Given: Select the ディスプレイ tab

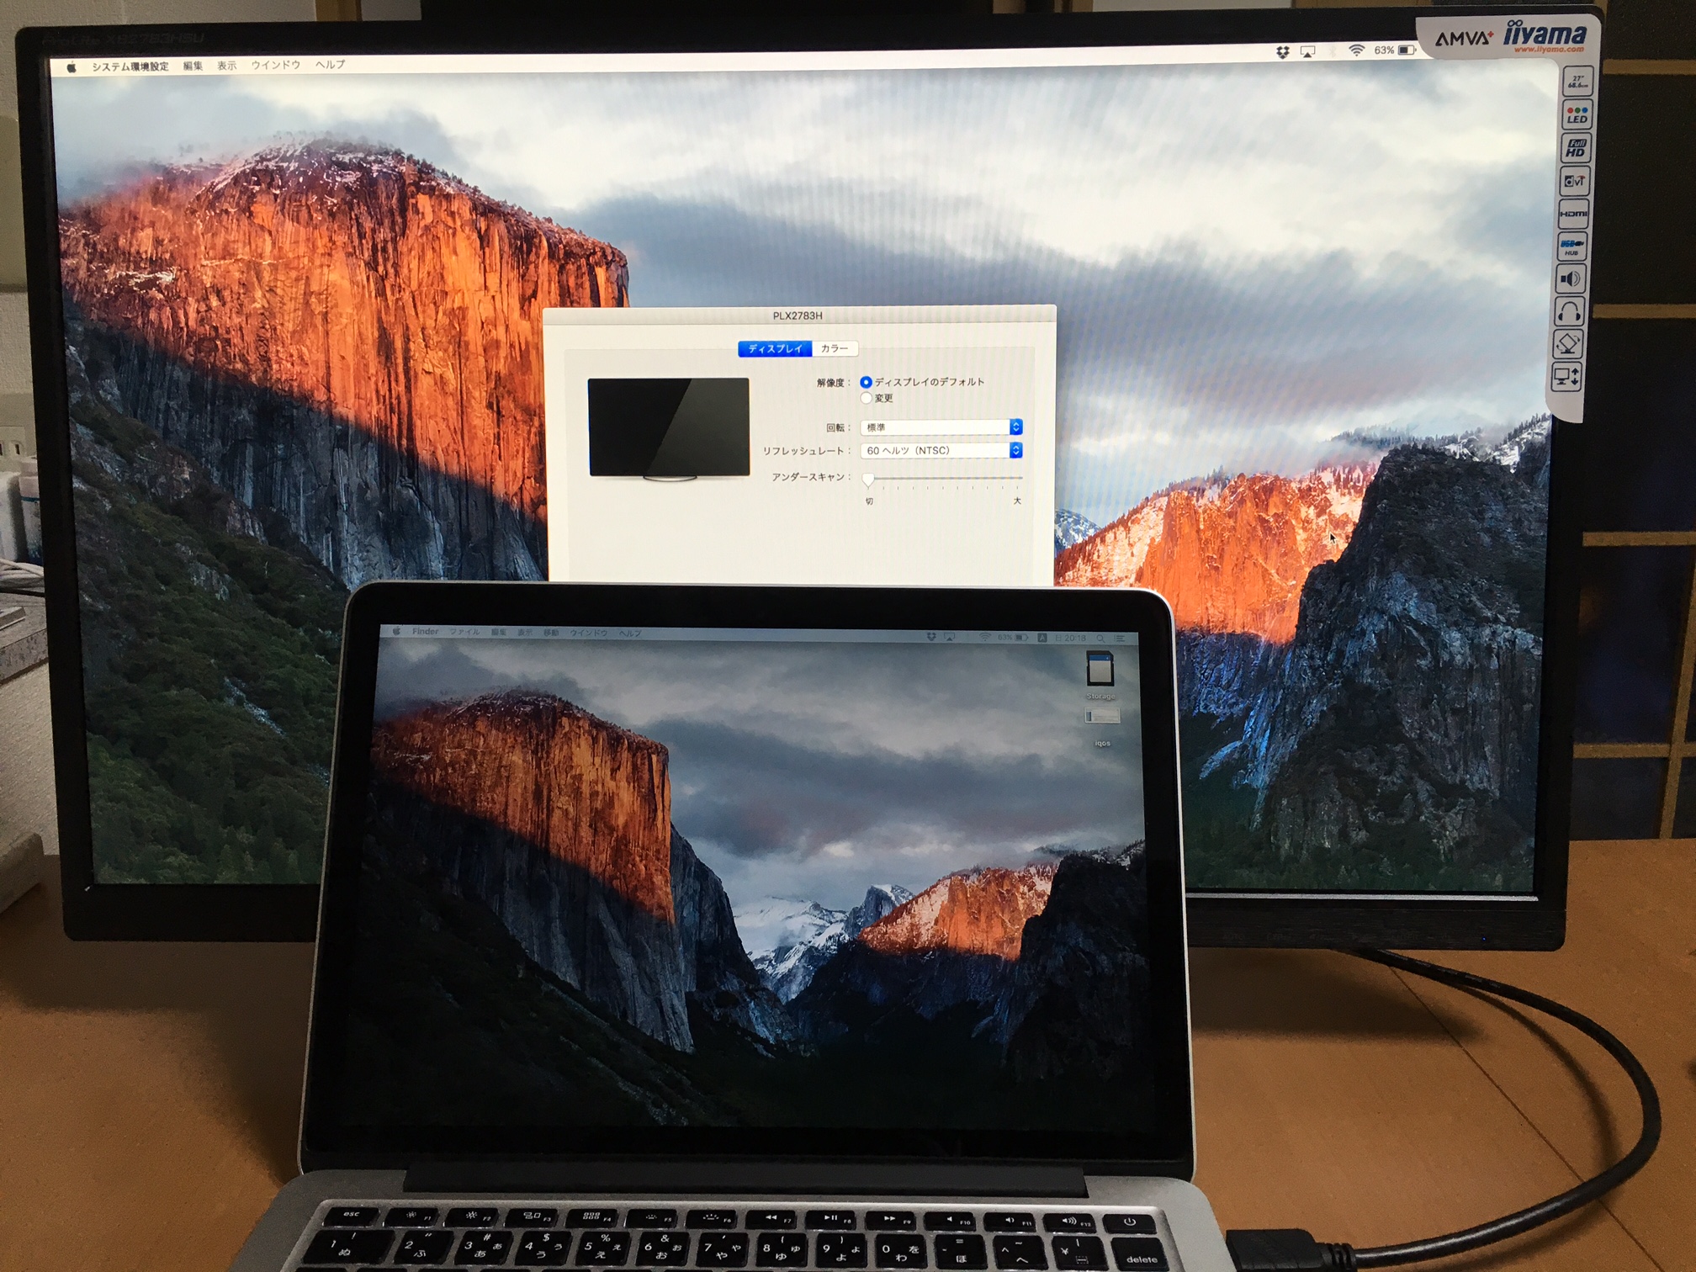Looking at the screenshot, I should coord(775,348).
